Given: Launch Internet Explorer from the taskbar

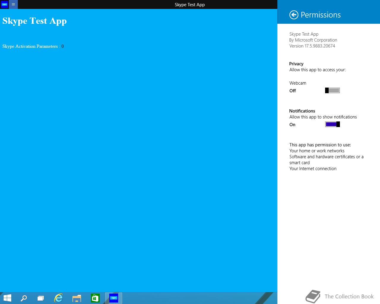Looking at the screenshot, I should pos(58,298).
